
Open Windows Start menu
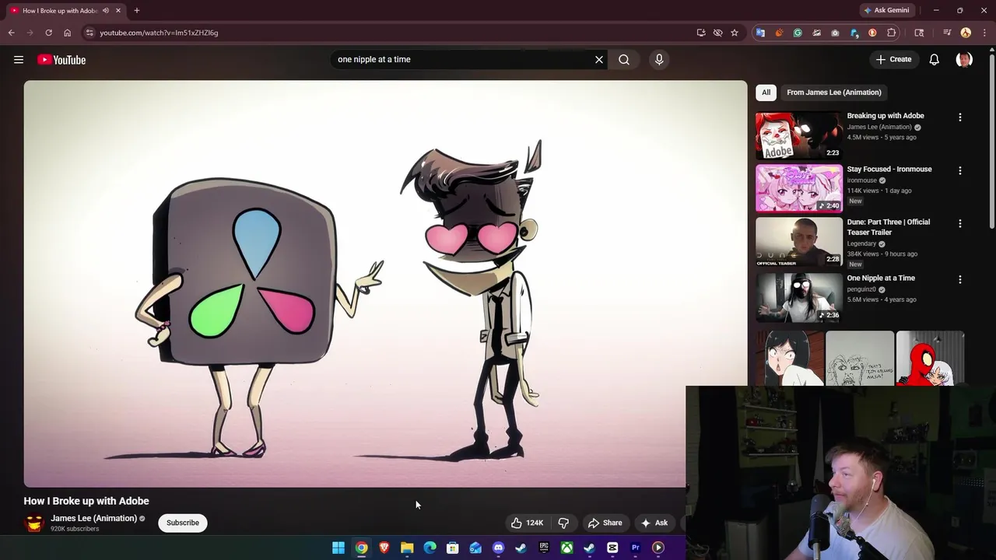(338, 548)
